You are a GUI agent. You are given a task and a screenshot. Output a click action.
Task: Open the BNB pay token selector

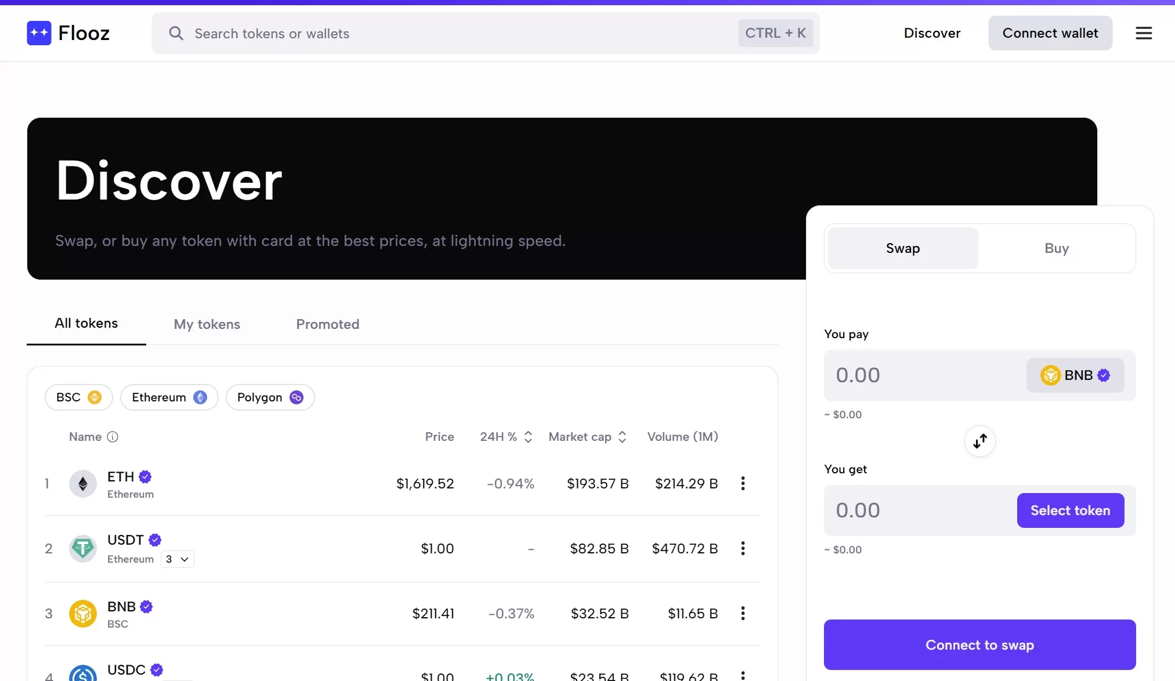tap(1075, 375)
